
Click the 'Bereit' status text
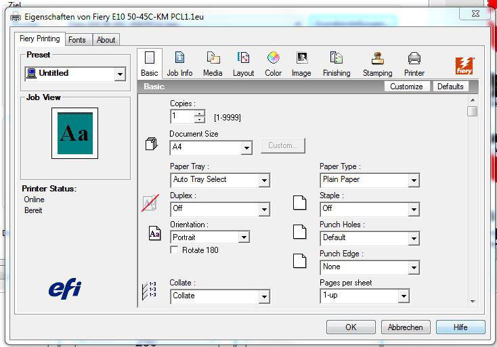tap(33, 210)
